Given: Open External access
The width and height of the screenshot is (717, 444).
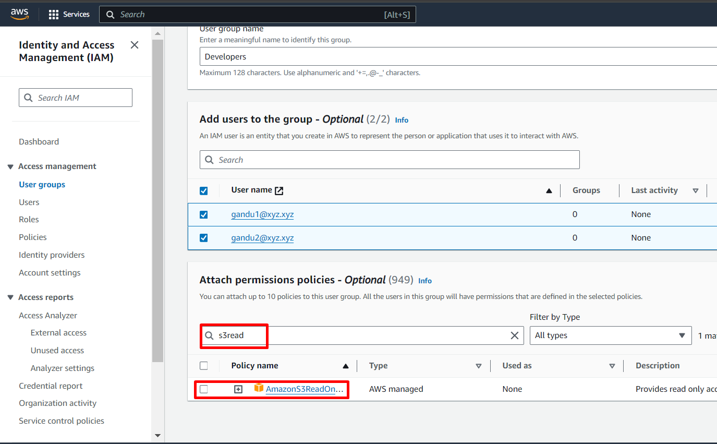Looking at the screenshot, I should pyautogui.click(x=58, y=332).
